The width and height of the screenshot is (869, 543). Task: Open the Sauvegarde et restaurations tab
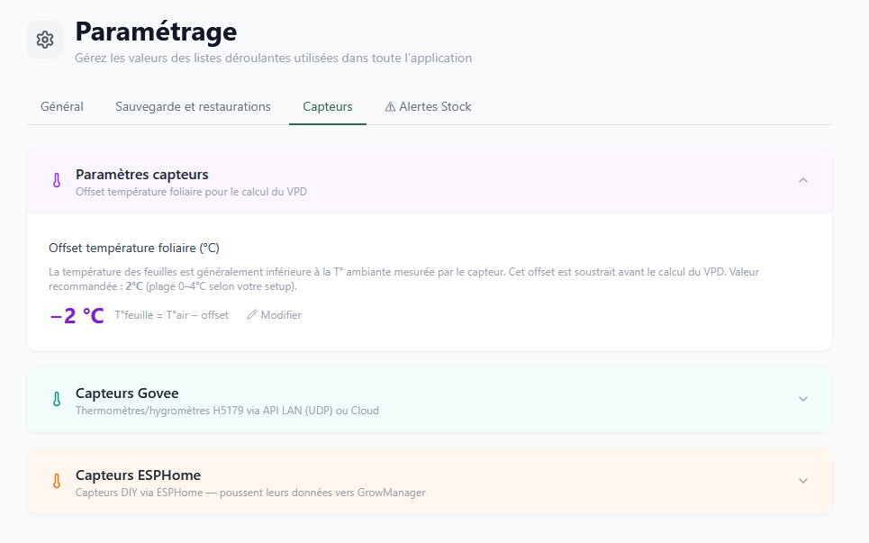[x=193, y=107]
